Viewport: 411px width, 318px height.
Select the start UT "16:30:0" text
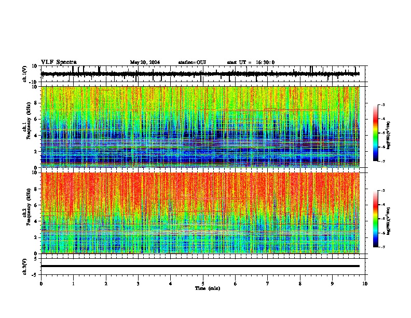pos(265,62)
